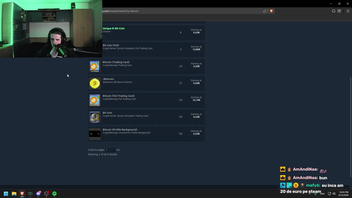
Task: Click the 0,26€ starting price
Action: pos(196,66)
